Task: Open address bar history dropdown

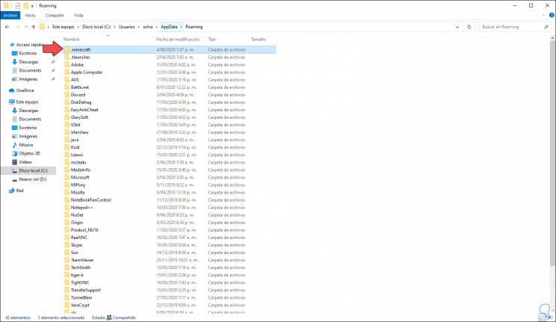Action: pos(457,27)
